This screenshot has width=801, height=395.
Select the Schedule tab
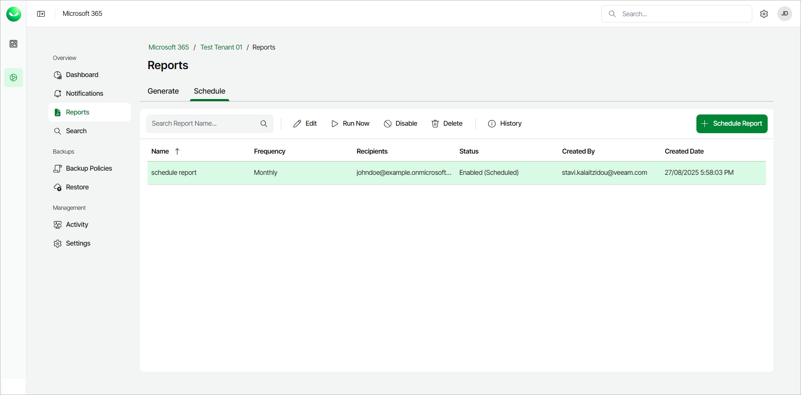pos(210,91)
